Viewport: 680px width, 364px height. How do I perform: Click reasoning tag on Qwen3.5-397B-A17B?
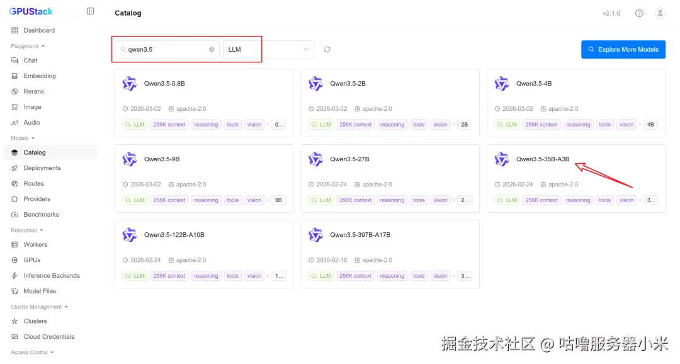click(392, 276)
